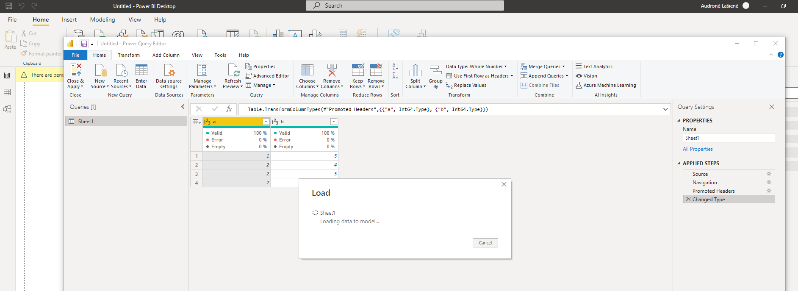Open Modeling tab in Power BI Desktop
The height and width of the screenshot is (291, 798).
click(103, 19)
